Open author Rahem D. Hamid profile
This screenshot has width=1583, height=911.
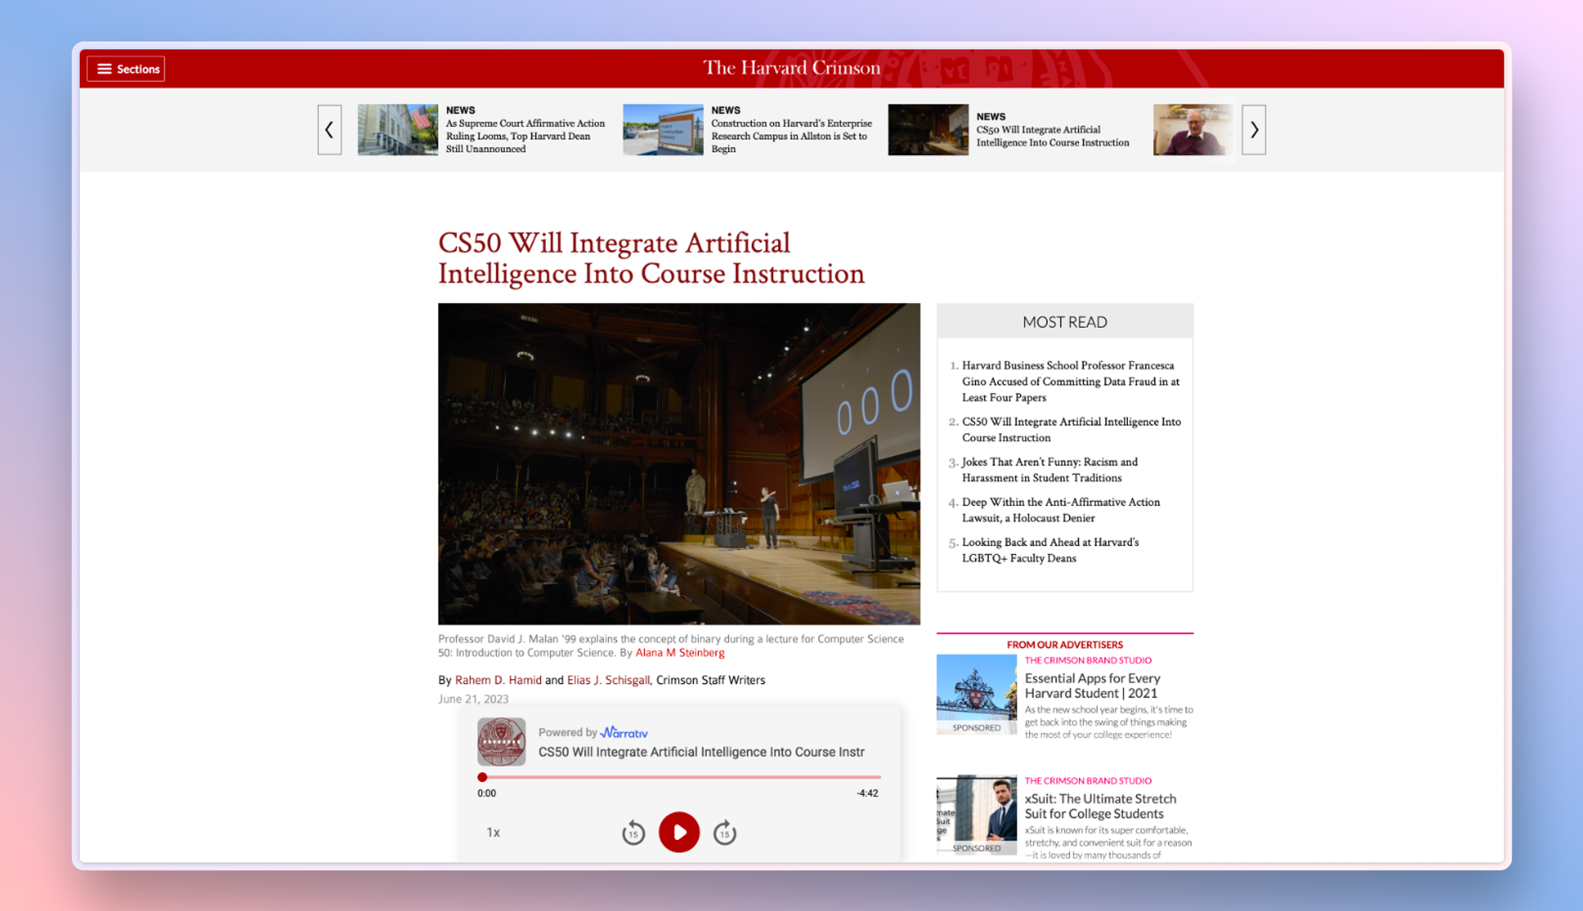coord(499,680)
